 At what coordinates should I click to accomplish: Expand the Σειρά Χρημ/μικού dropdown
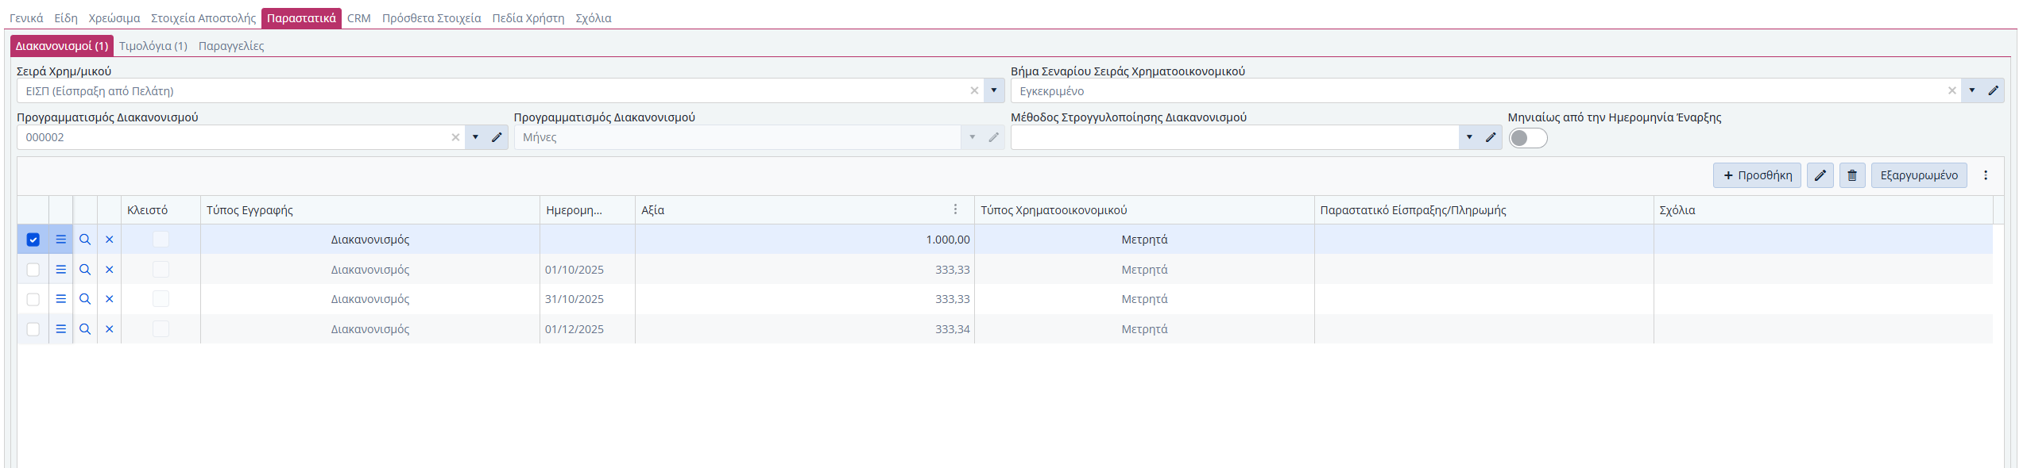[993, 90]
